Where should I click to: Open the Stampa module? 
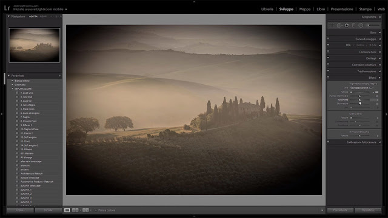pos(365,9)
